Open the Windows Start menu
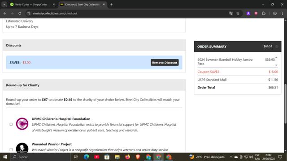The image size is (287, 161). 5,157
